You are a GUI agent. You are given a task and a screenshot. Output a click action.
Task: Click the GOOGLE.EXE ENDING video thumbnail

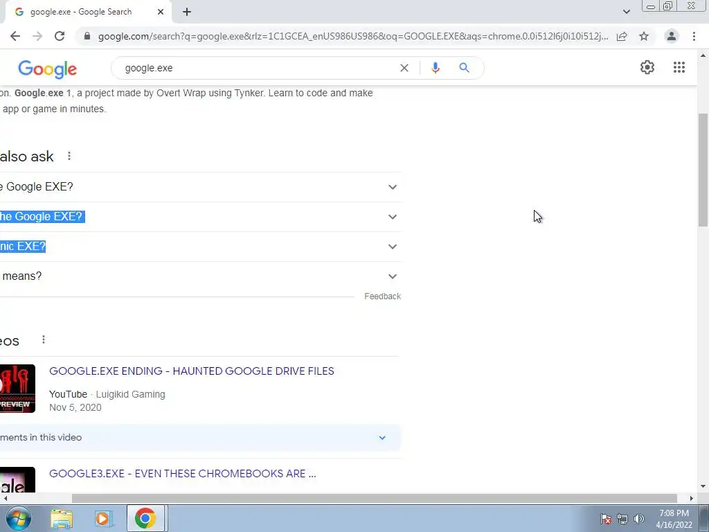17,388
